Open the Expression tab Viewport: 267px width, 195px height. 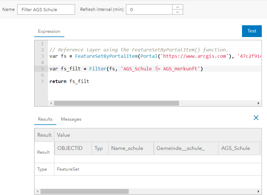pos(49,31)
